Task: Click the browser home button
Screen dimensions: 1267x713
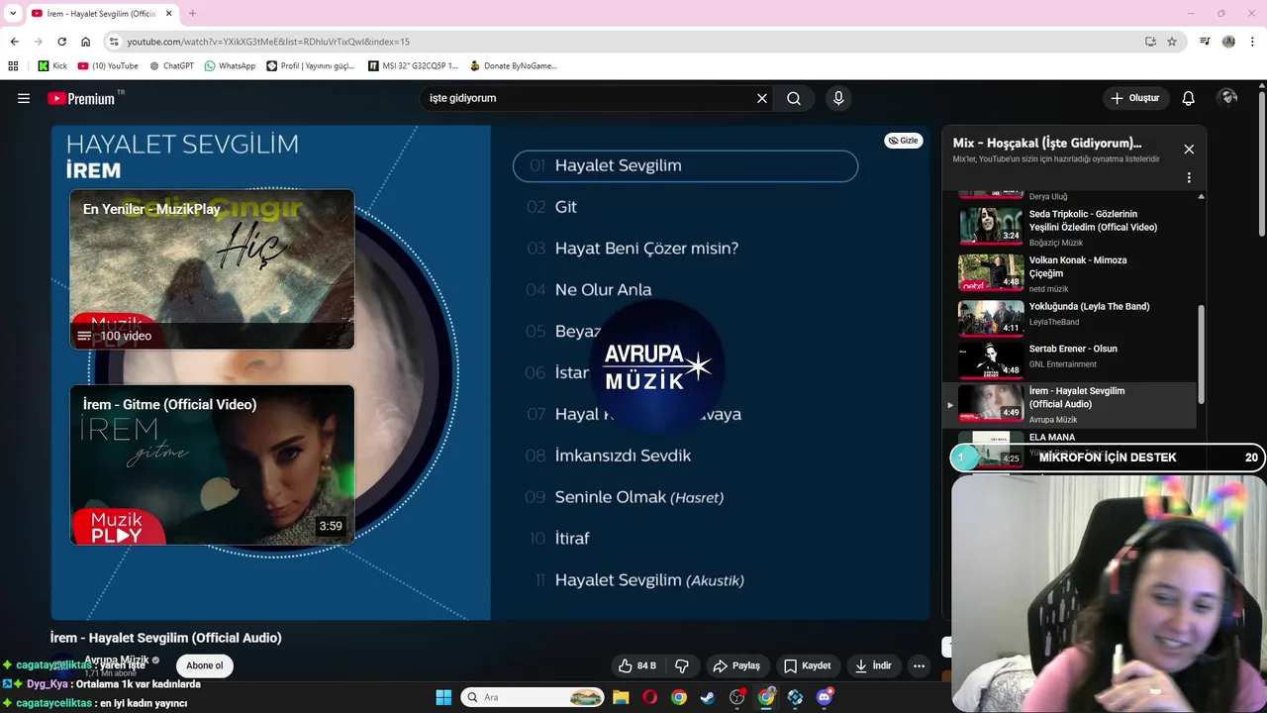Action: [86, 42]
